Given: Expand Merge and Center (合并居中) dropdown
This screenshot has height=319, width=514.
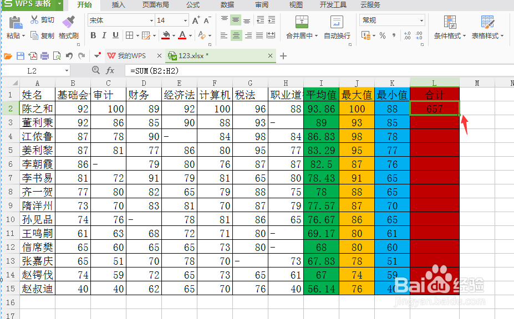Looking at the screenshot, I should 317,35.
